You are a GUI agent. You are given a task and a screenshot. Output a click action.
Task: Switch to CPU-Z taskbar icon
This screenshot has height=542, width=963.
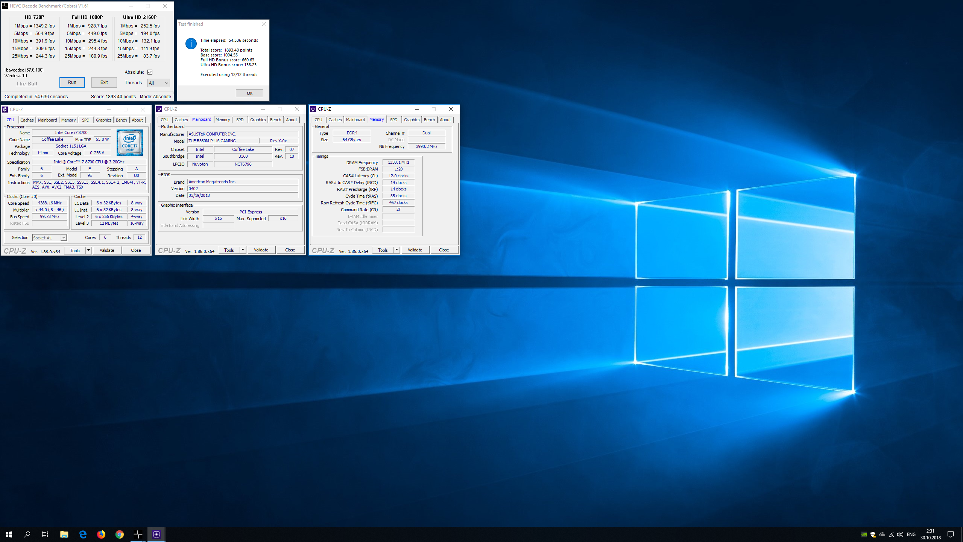(156, 534)
